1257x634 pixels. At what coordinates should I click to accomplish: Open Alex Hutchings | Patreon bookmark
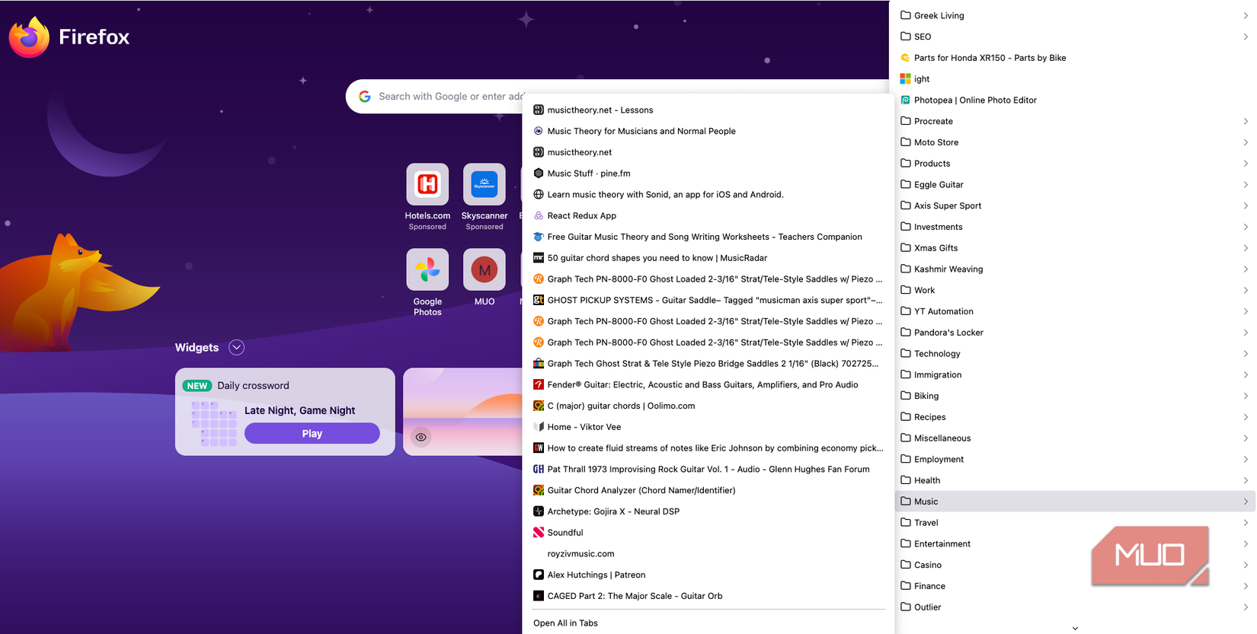tap(708, 575)
